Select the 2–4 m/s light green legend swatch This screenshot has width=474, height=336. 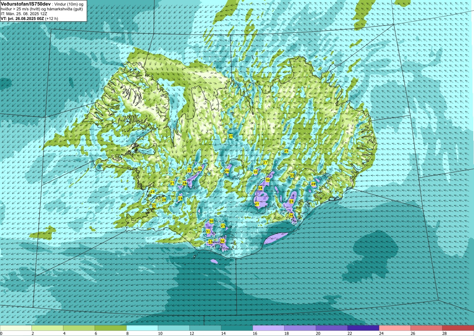click(x=47, y=328)
